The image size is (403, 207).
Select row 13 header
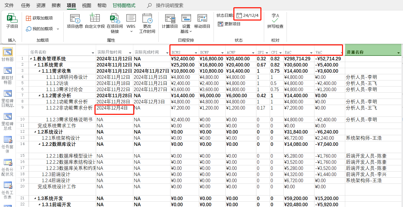22,138
